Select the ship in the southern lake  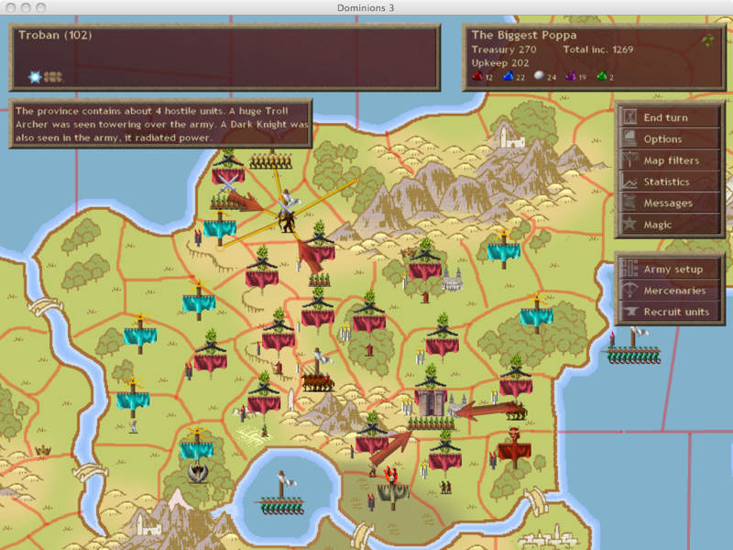pyautogui.click(x=281, y=493)
